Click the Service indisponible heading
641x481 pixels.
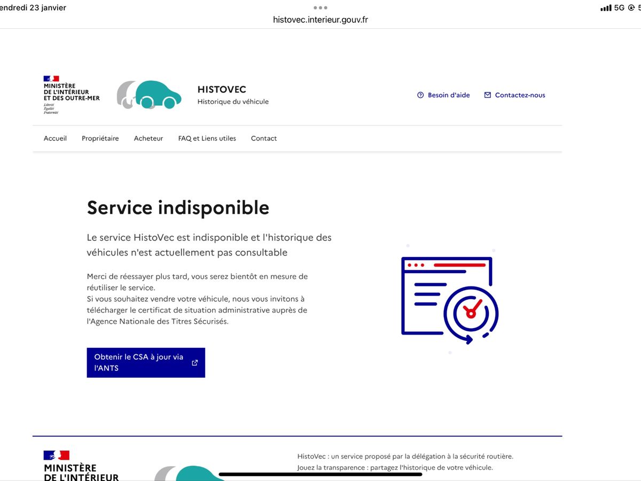(x=178, y=207)
